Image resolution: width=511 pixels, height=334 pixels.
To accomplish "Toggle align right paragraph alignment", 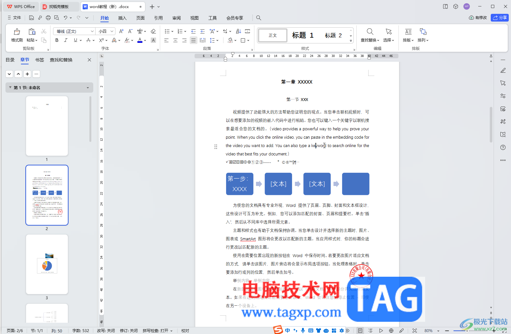I will pos(184,40).
